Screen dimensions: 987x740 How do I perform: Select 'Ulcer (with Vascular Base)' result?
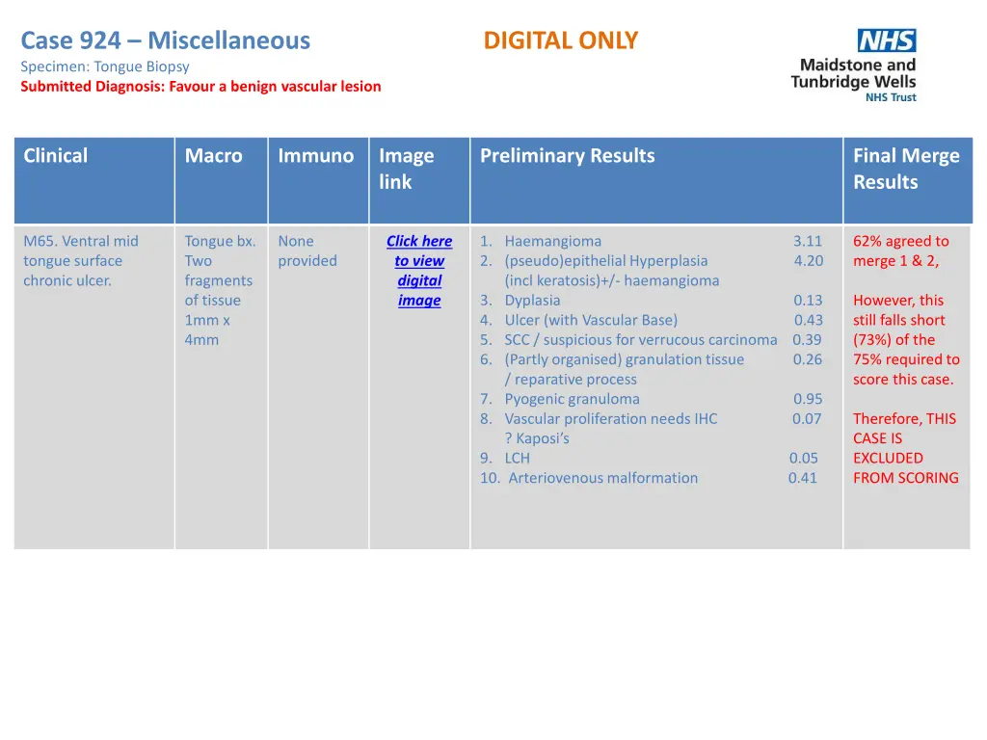coord(591,320)
